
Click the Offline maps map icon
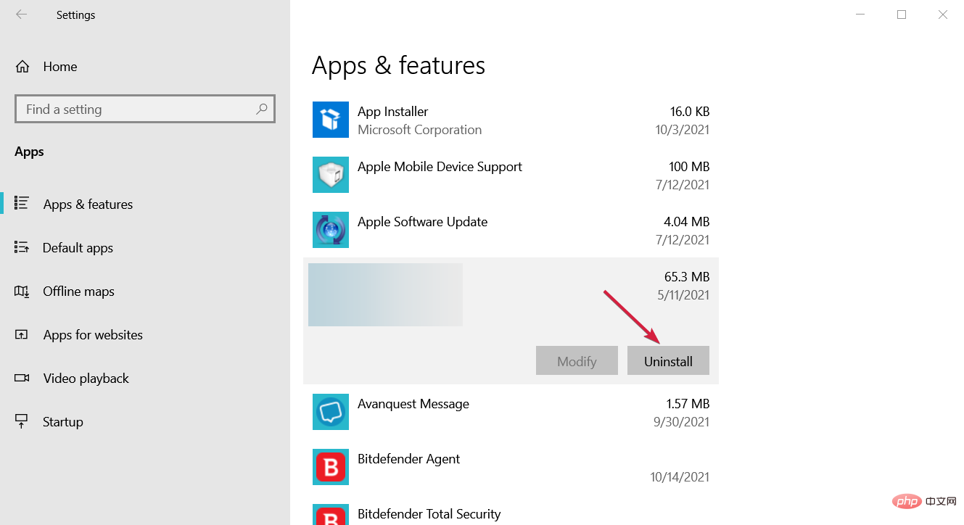pyautogui.click(x=22, y=291)
